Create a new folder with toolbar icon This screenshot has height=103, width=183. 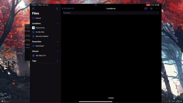[x=146, y=9]
